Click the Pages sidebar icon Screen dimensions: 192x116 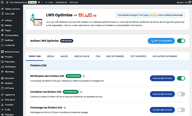3,30
